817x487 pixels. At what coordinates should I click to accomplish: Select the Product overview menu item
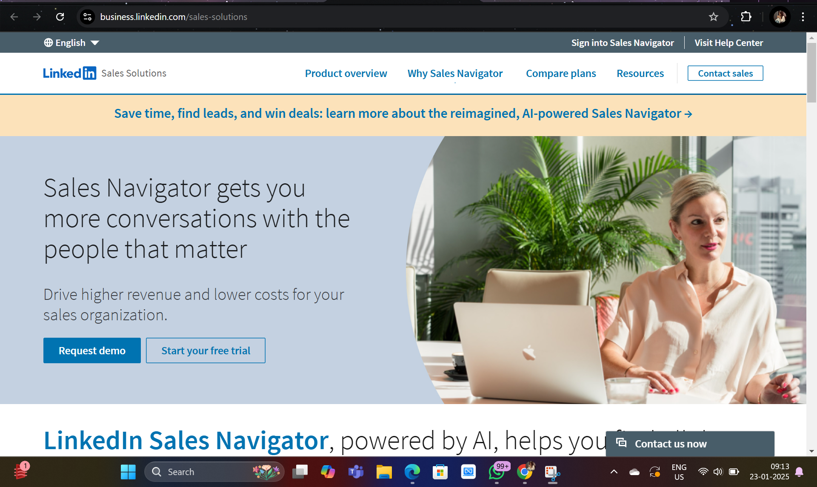tap(346, 73)
